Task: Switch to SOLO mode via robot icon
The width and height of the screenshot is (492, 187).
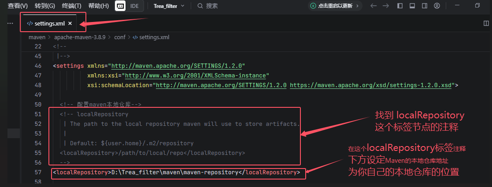Action: (x=120, y=6)
